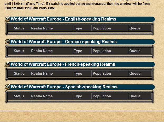The height and width of the screenshot is (122, 164).
Task: Click Type header in English realms table
Action: [78, 28]
